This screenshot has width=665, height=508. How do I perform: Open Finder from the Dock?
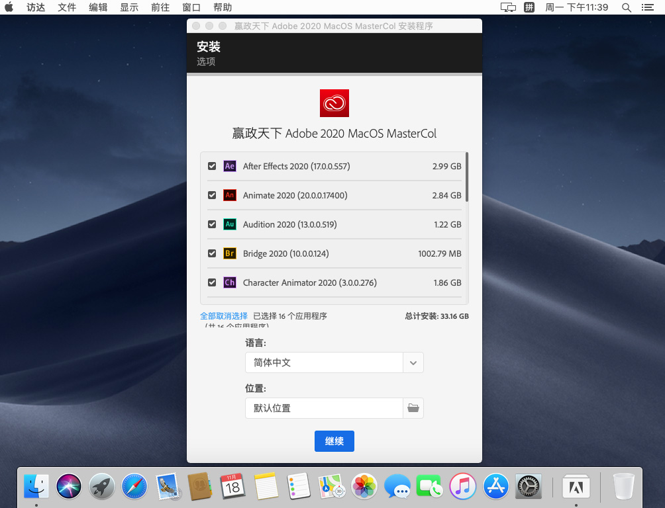pyautogui.click(x=36, y=486)
